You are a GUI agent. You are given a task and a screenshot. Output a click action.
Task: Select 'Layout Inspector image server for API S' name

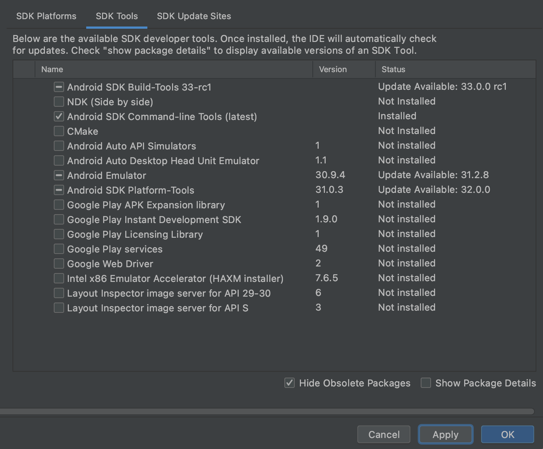coord(158,308)
